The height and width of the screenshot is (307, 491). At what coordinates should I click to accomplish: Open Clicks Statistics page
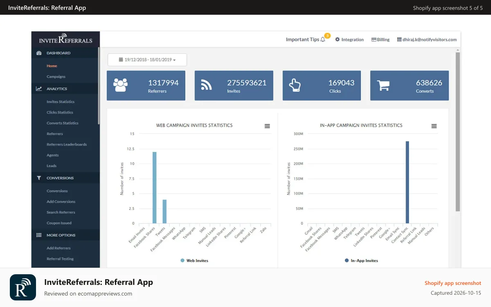(60, 112)
